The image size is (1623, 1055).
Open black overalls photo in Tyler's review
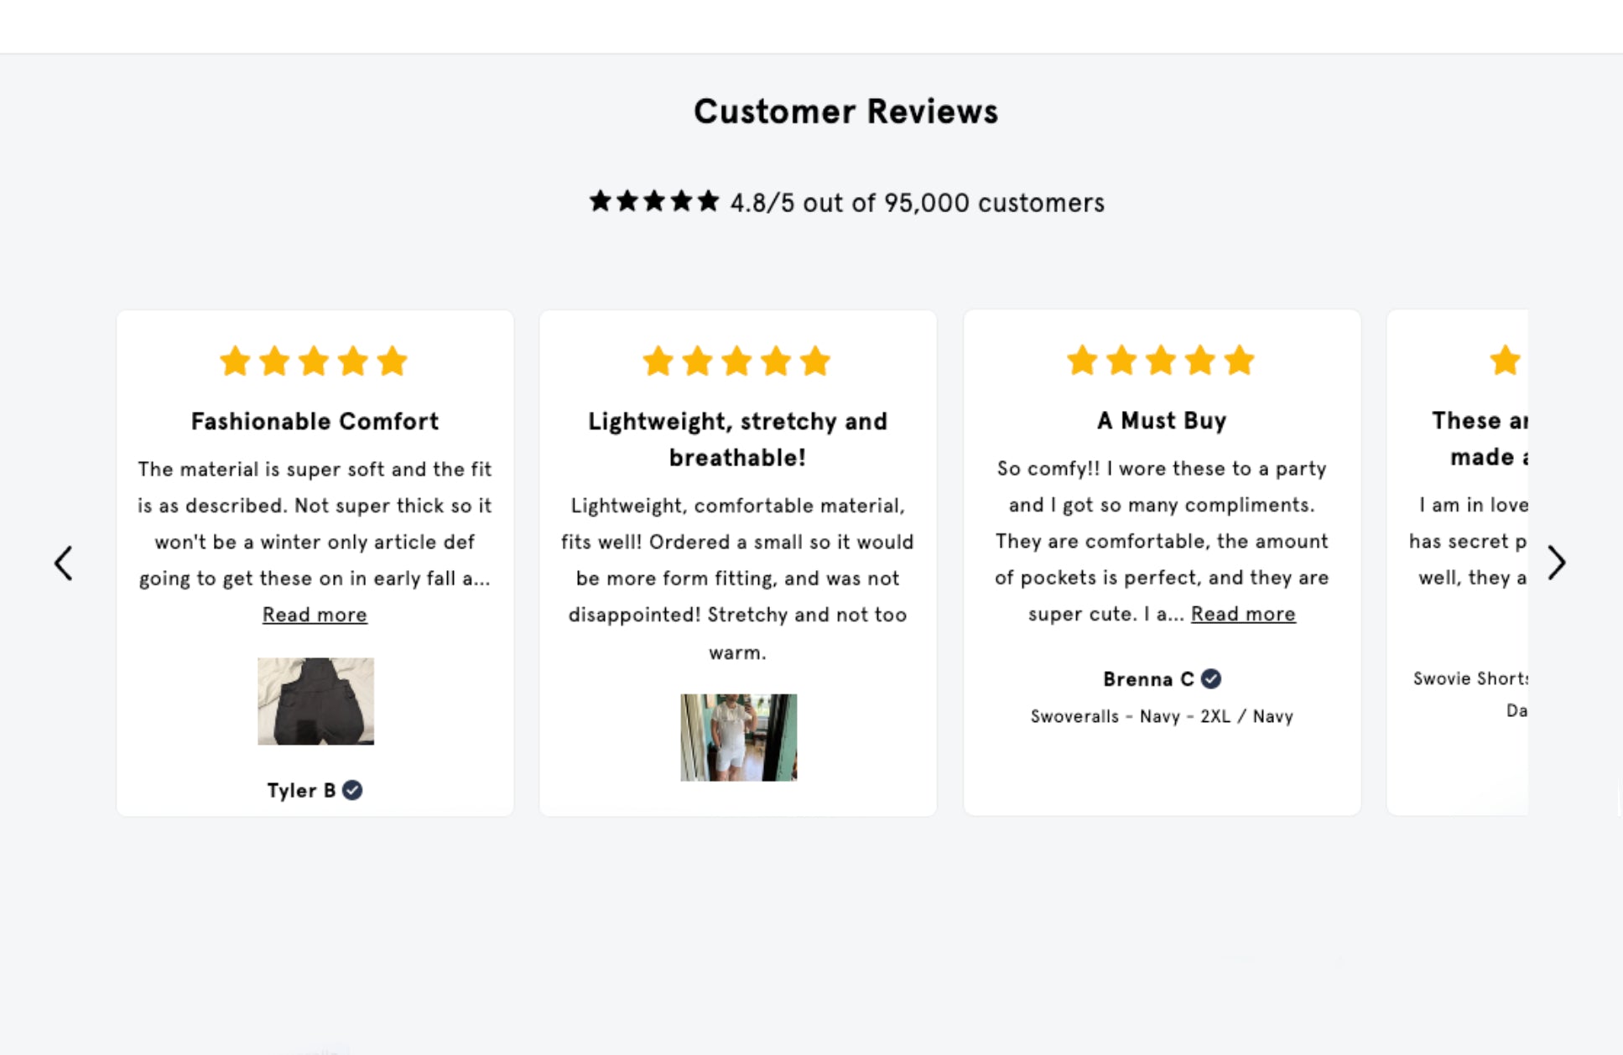(315, 701)
